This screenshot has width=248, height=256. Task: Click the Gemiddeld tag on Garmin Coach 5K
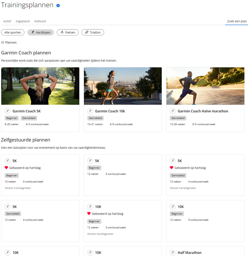point(29,118)
